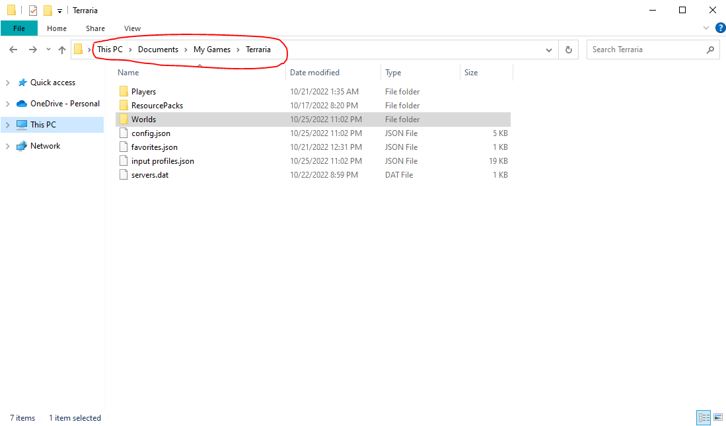Select the Players folder icon
Screen dimensions: 726x426
tap(123, 91)
